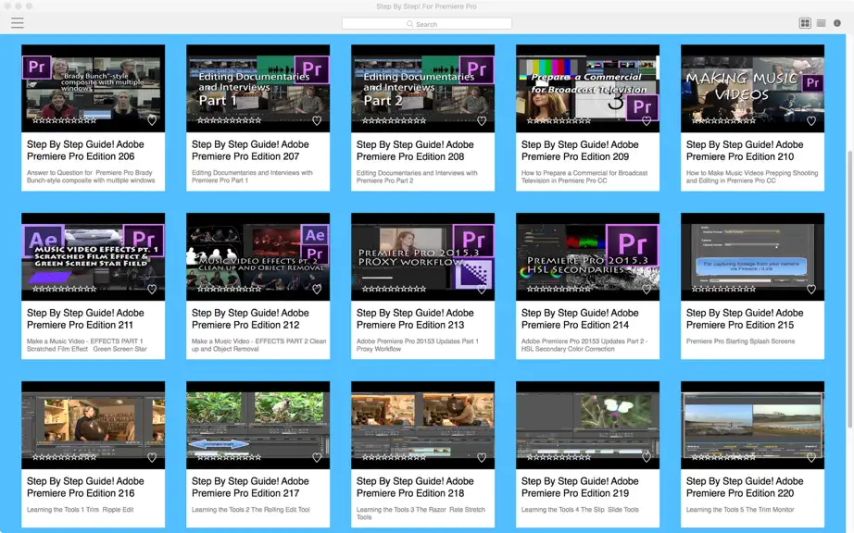Switch to list view icon
The width and height of the screenshot is (854, 533).
[x=821, y=23]
